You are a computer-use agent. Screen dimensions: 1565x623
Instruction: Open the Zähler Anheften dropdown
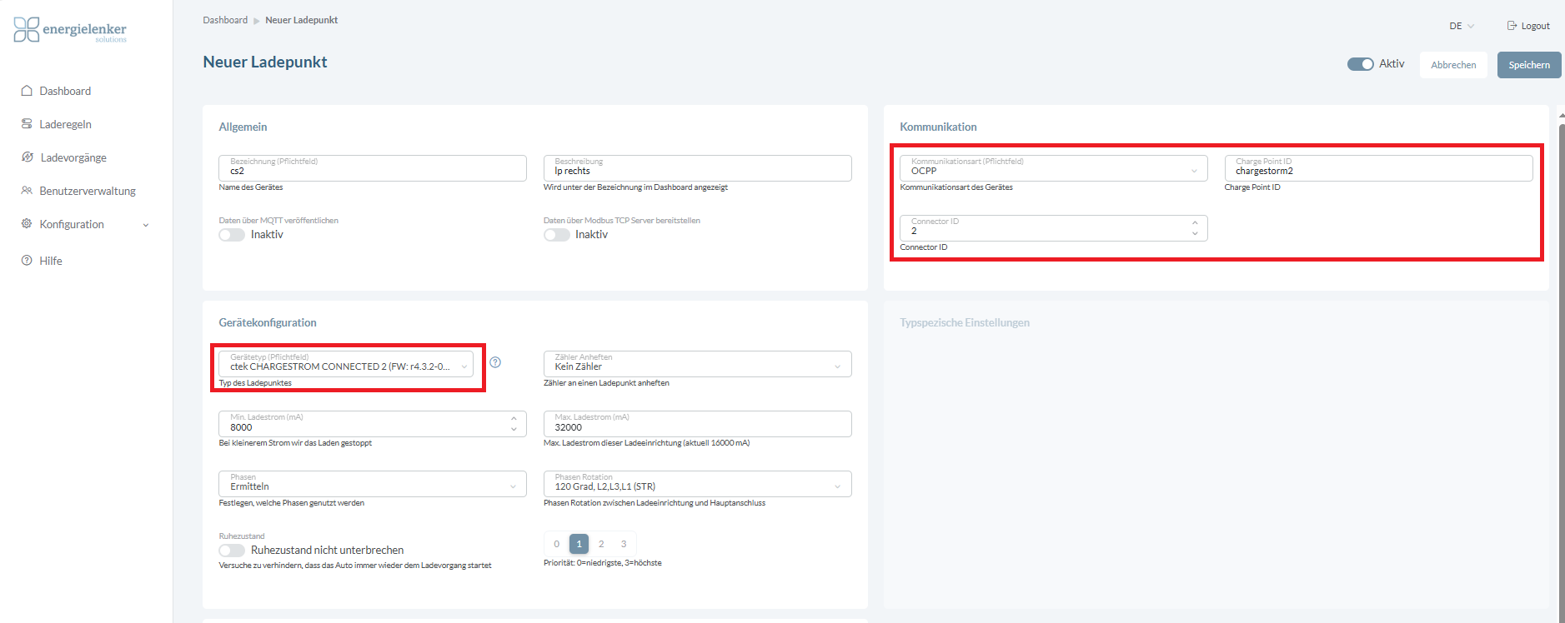click(x=697, y=364)
